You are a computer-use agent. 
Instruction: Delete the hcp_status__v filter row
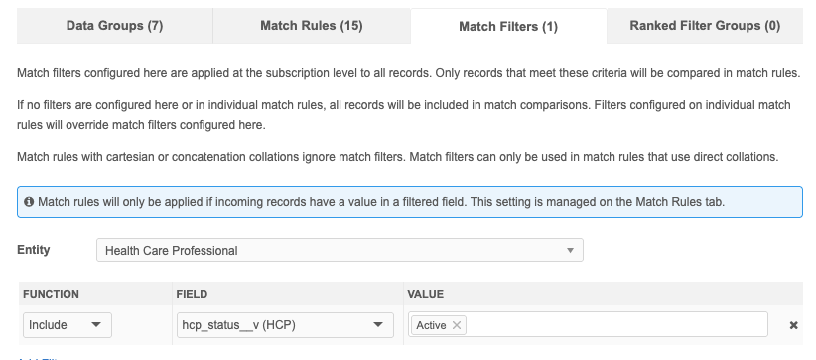tap(793, 325)
